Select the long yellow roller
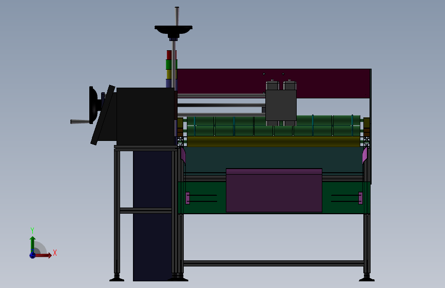Image resolution: width=445 pixels, height=288 pixels. coord(273,141)
